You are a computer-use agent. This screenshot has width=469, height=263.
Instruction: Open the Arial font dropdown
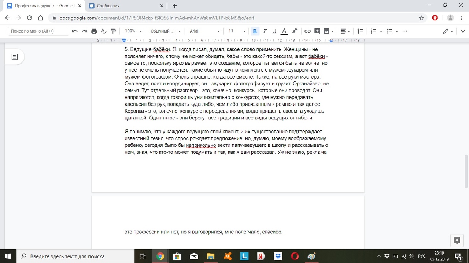205,31
